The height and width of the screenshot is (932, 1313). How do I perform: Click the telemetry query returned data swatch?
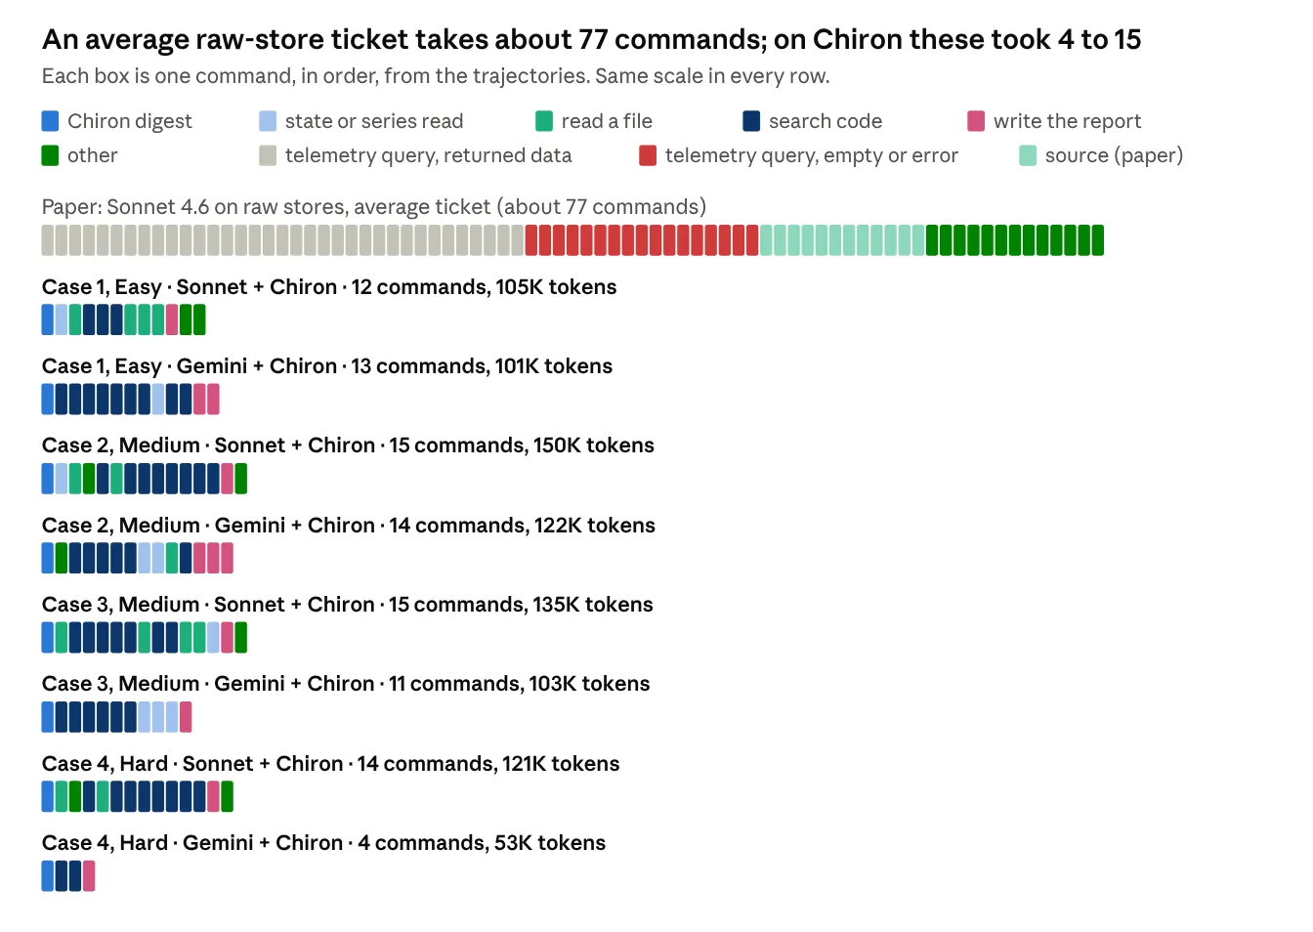click(268, 155)
